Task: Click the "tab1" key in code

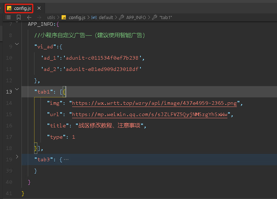Action: [x=44, y=92]
